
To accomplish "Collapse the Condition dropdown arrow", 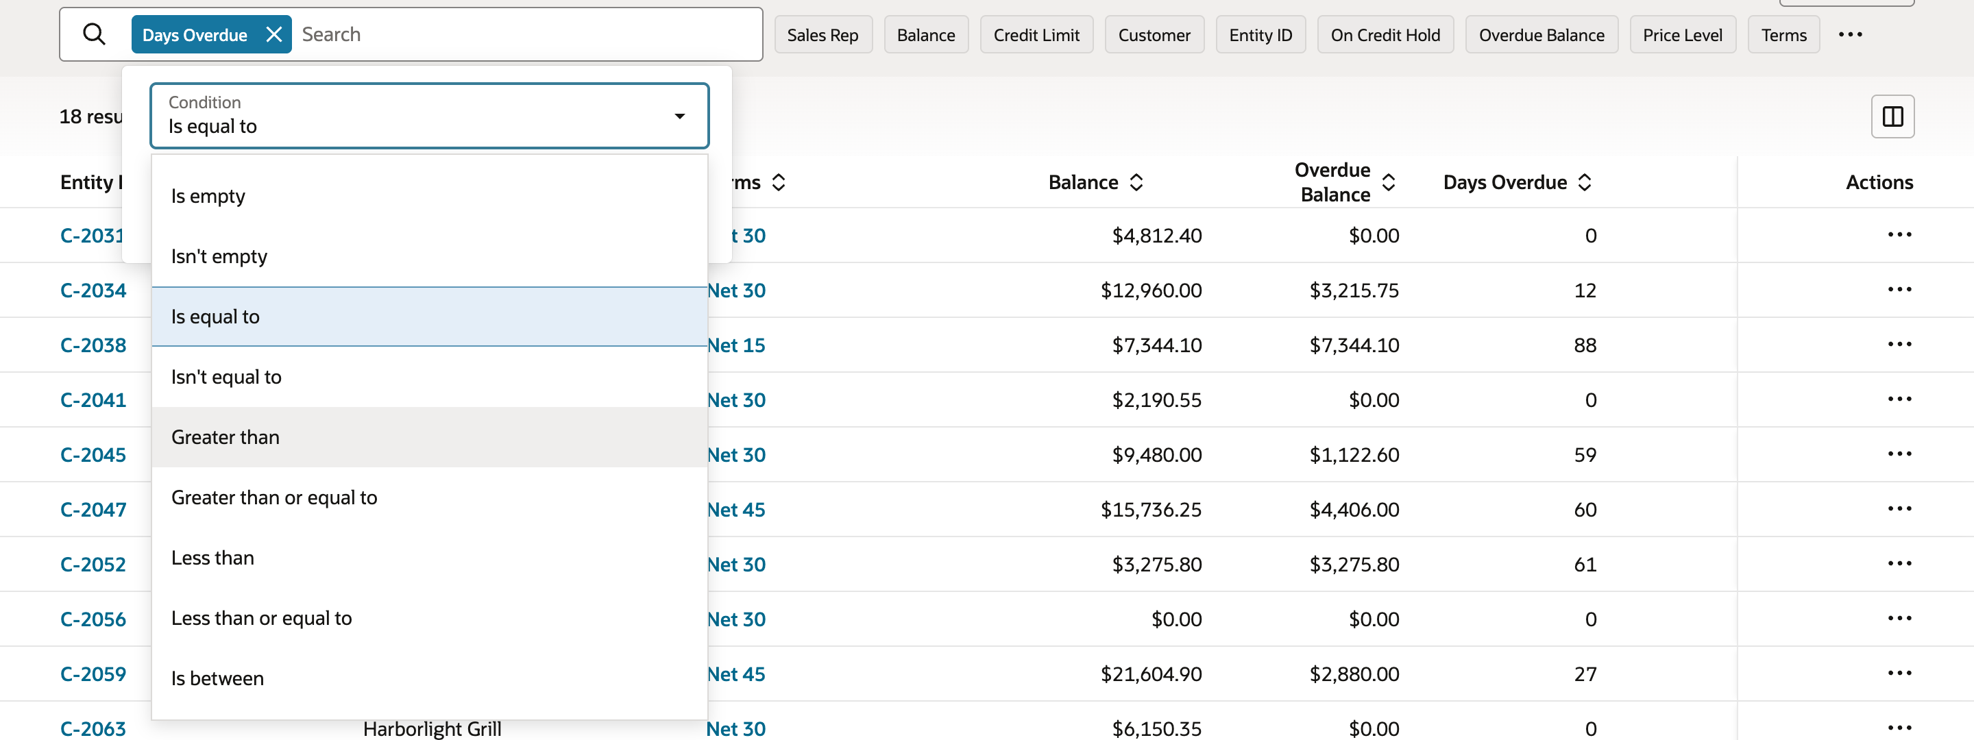I will click(x=679, y=116).
